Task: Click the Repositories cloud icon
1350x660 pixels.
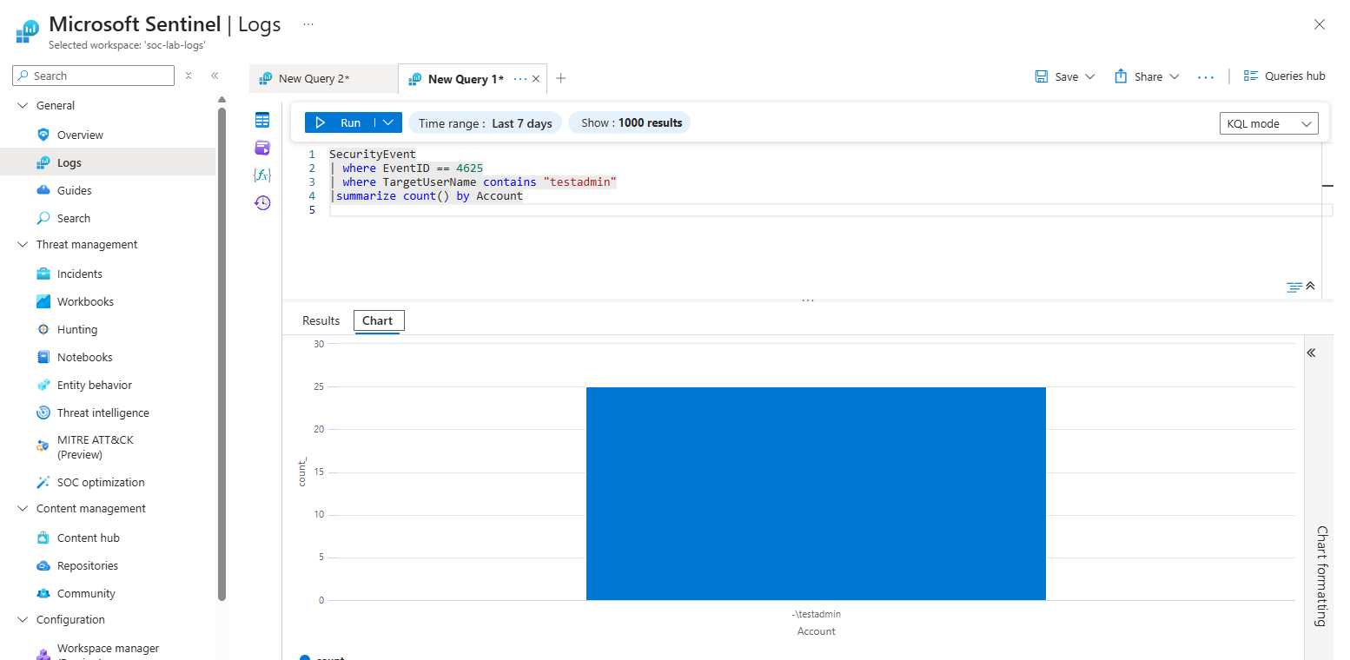Action: (43, 565)
